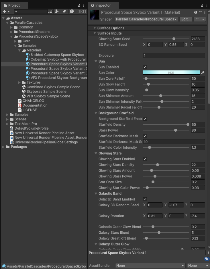210x269 pixels.
Task: Expand the ProceduralShaders folder
Action: 12,32
